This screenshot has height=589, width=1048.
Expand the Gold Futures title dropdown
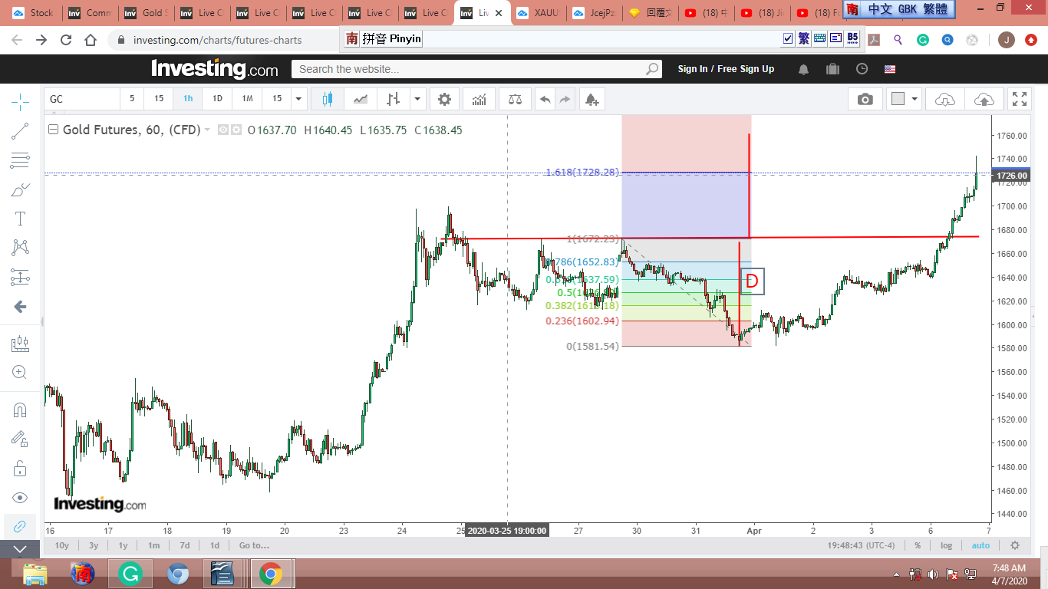(207, 130)
